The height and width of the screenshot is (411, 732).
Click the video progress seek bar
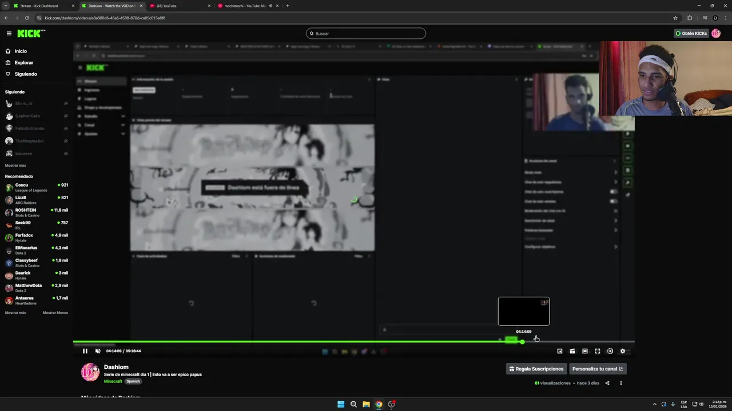tap(353, 341)
